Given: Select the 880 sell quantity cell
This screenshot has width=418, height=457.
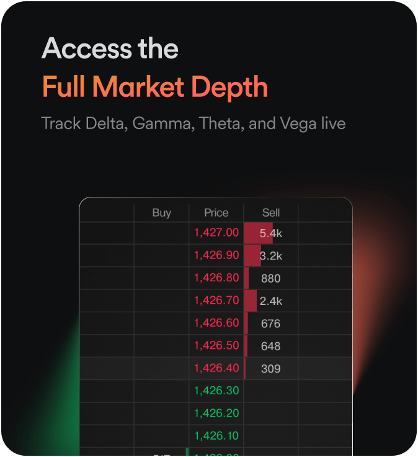Looking at the screenshot, I should tap(270, 278).
